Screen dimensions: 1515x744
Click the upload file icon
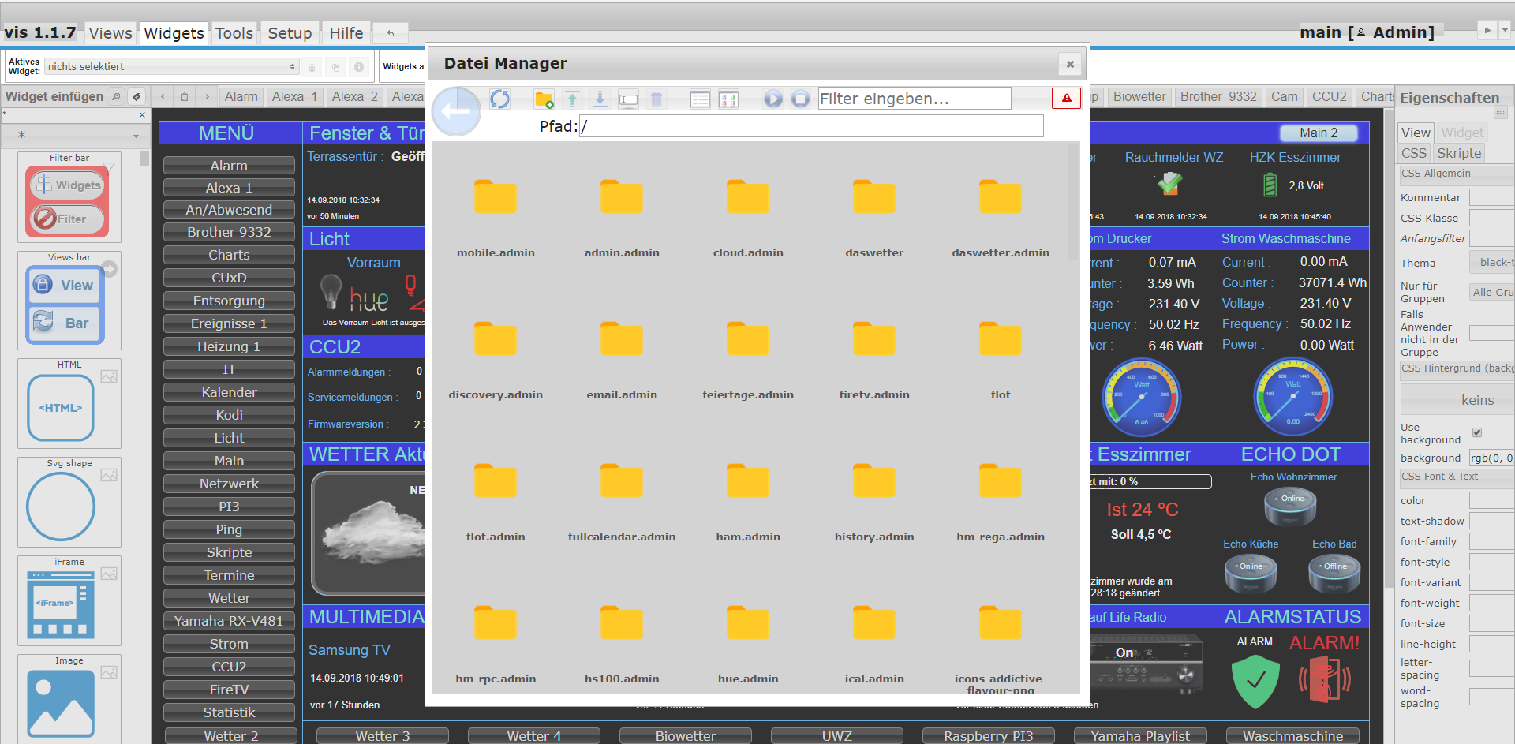tap(572, 99)
